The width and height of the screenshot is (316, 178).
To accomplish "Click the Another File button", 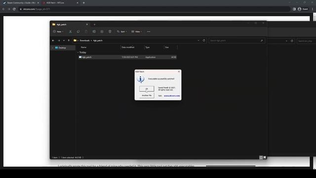I will tap(147, 95).
